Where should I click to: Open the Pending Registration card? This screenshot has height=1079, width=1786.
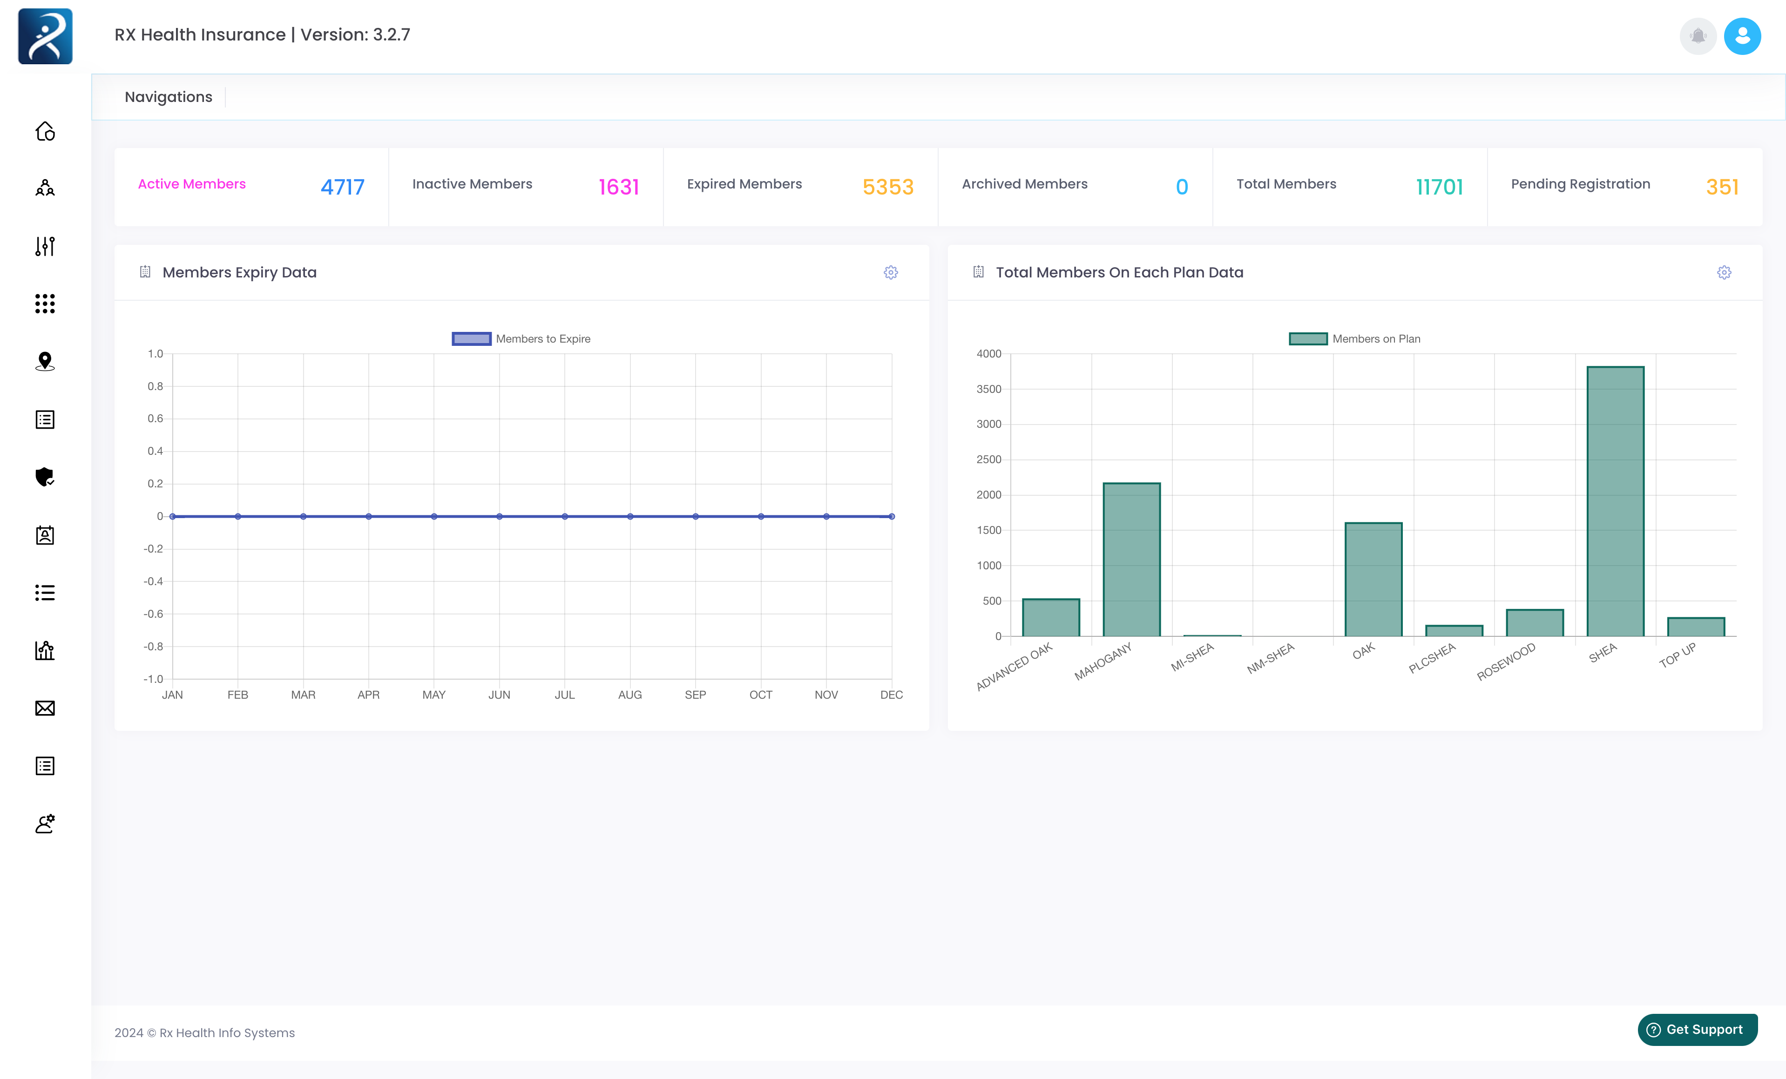[1625, 187]
